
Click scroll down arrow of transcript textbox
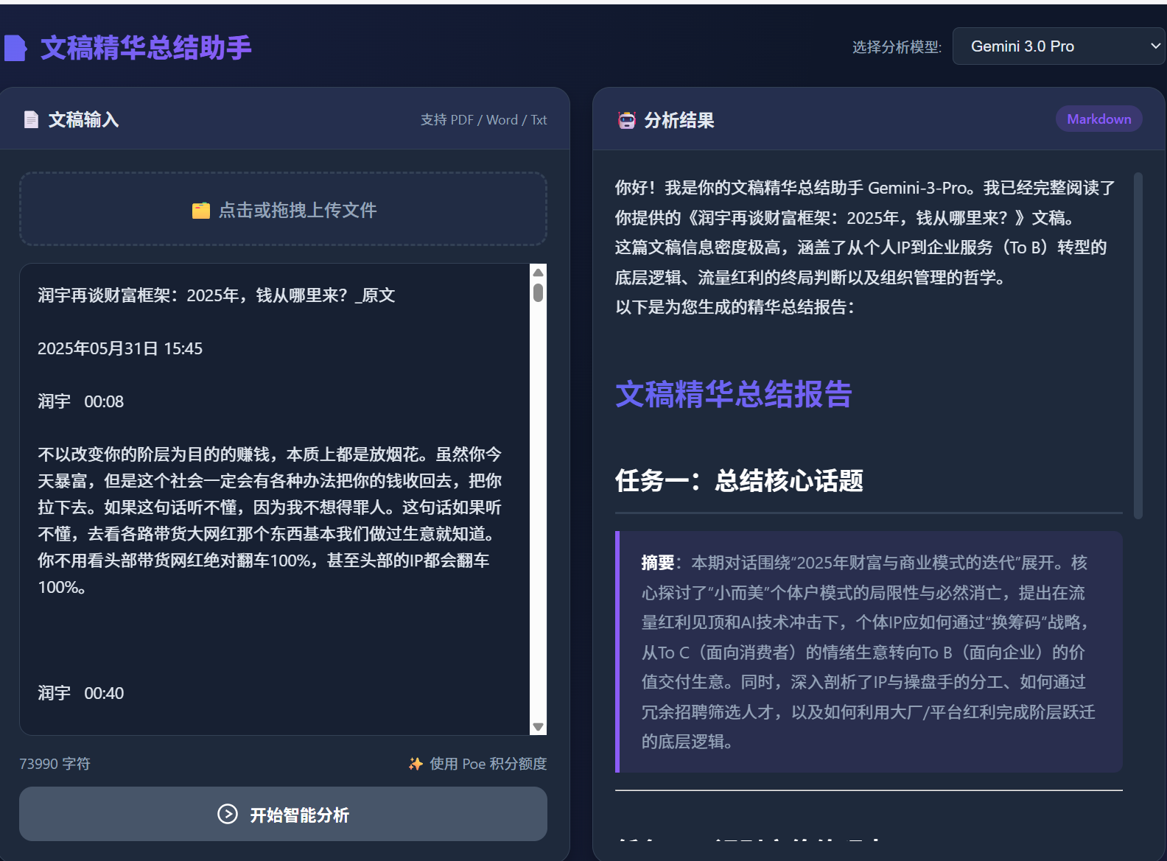(539, 727)
